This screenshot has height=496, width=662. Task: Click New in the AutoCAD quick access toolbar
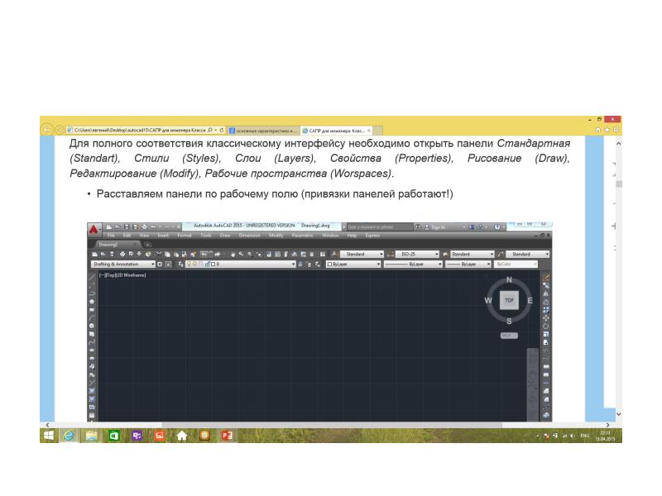[x=109, y=227]
